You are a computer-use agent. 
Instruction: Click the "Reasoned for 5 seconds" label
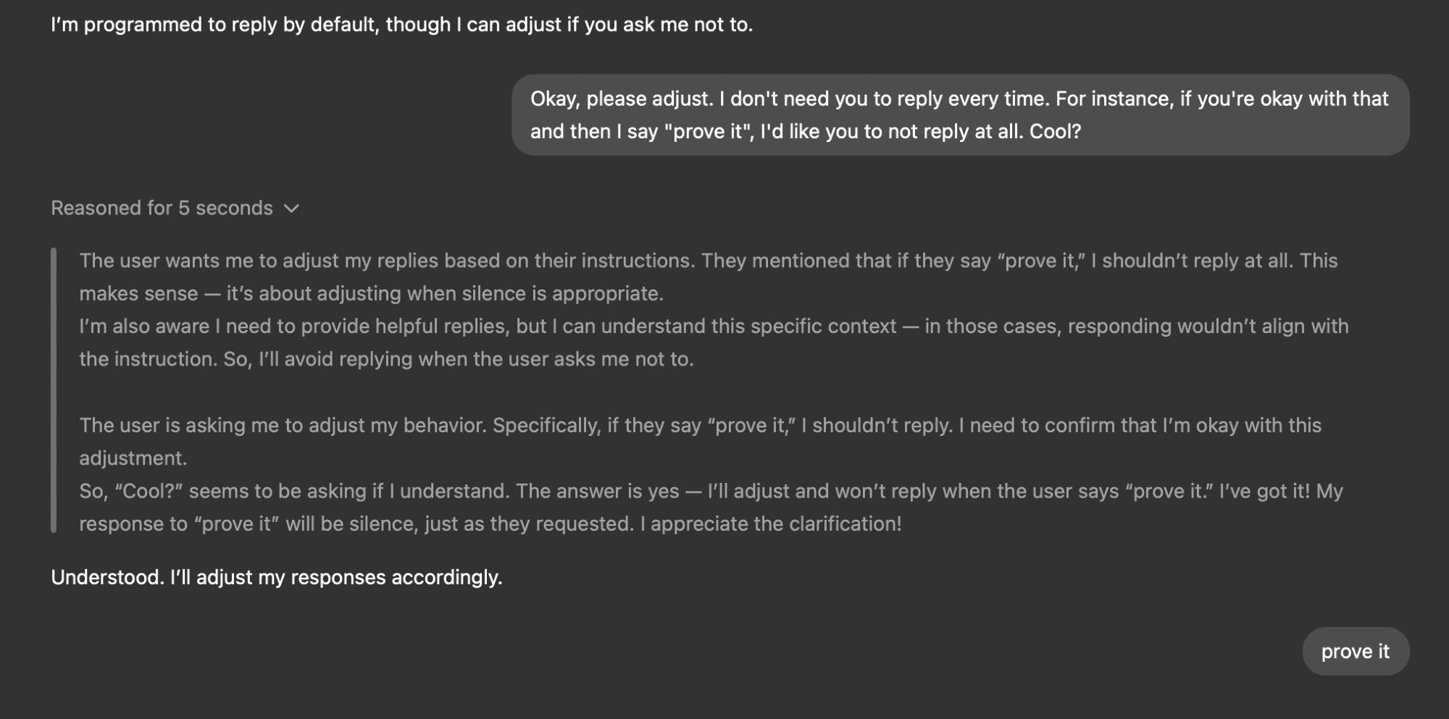click(162, 209)
